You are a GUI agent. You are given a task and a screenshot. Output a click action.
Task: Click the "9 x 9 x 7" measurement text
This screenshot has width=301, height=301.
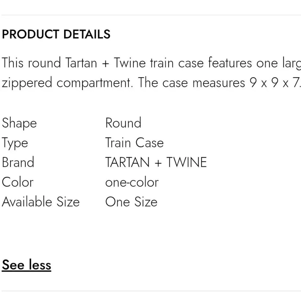(x=274, y=82)
